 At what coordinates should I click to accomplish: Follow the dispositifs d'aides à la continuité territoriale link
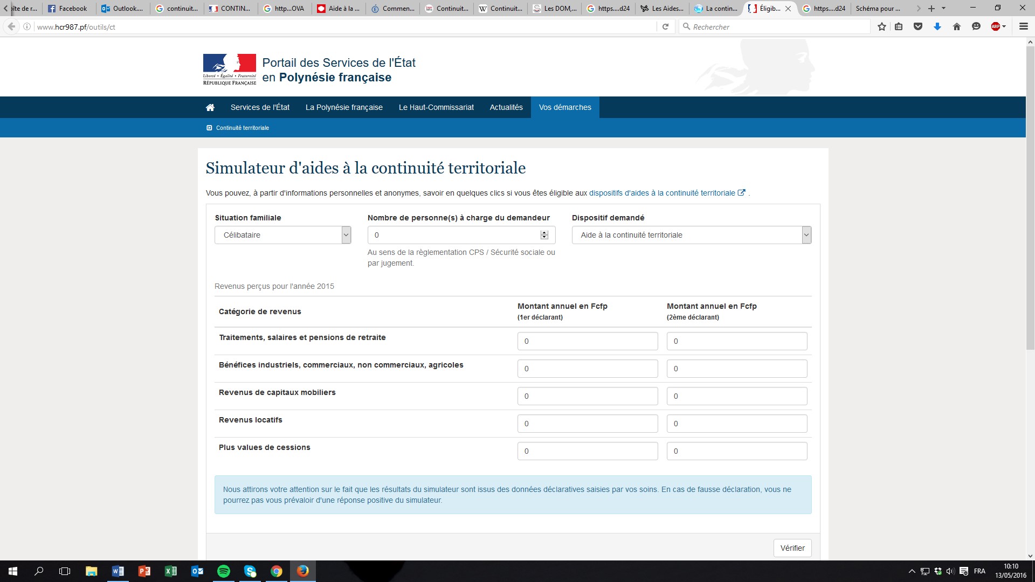tap(662, 193)
